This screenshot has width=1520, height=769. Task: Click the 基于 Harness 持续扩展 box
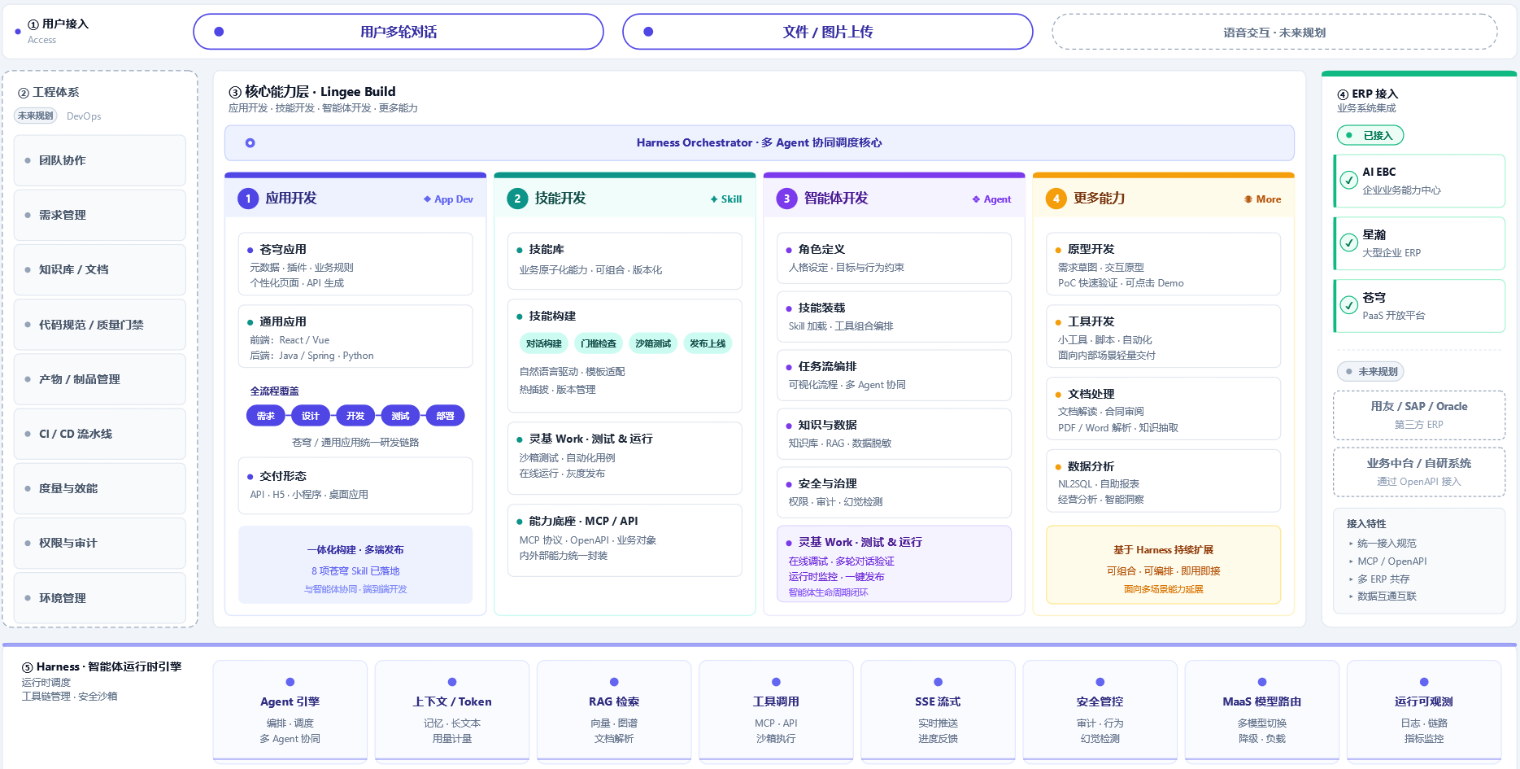point(1163,566)
